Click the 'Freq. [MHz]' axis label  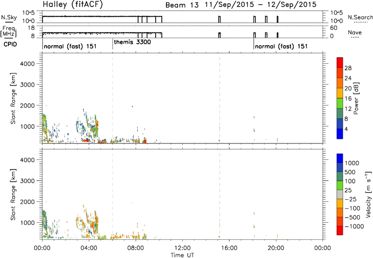coord(8,32)
